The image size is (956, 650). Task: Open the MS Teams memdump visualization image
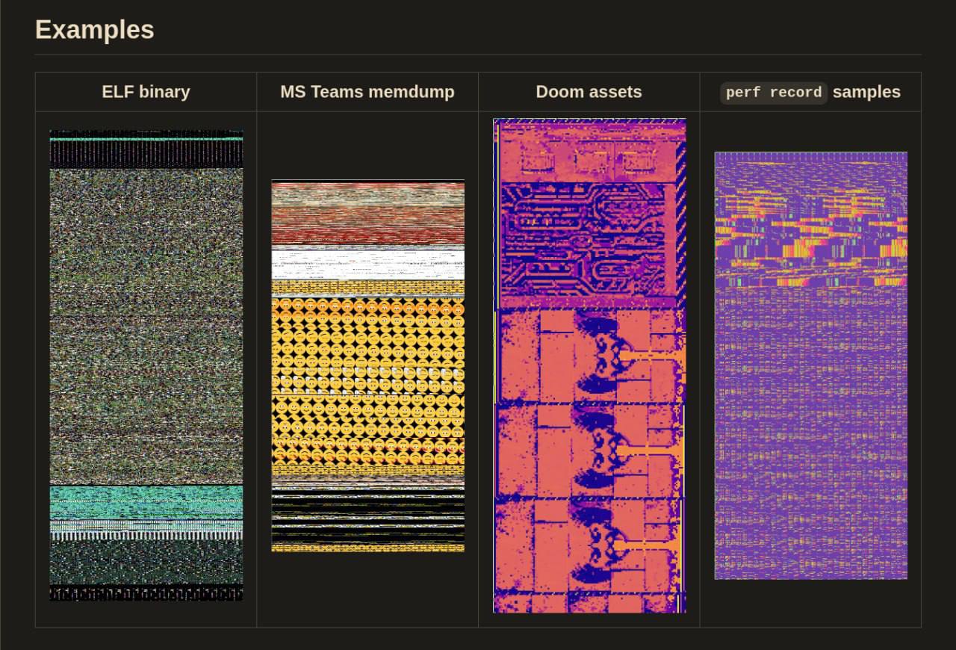pos(367,366)
